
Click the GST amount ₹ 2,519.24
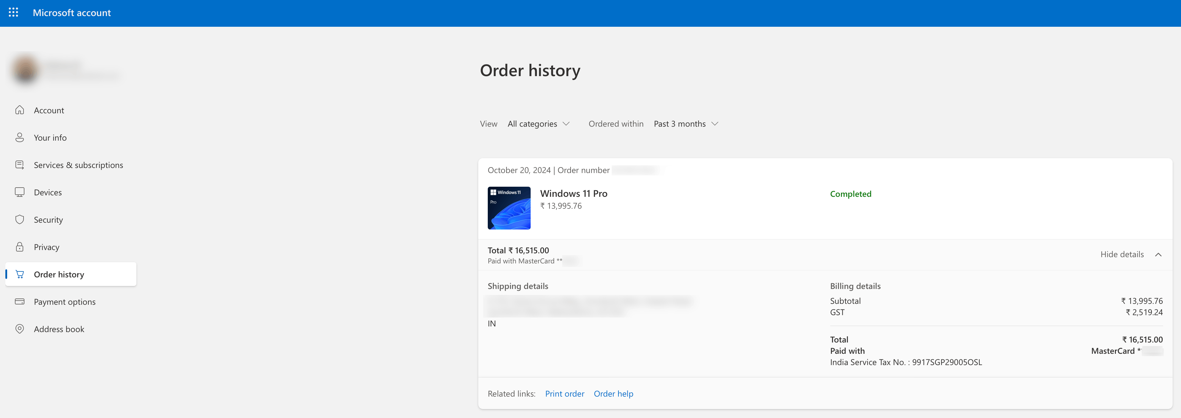pos(1144,312)
